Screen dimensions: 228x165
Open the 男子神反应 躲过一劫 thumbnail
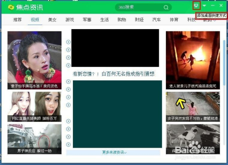35,139
